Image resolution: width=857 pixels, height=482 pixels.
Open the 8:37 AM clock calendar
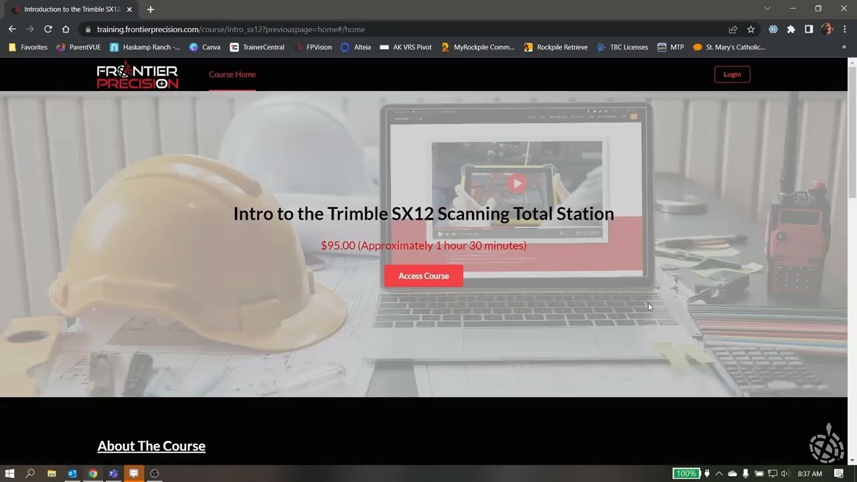click(810, 473)
